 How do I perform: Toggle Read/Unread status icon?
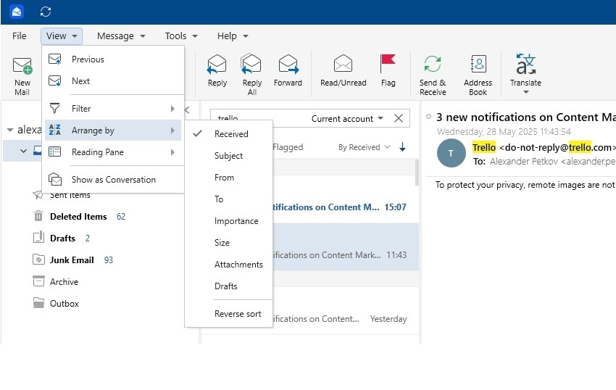click(x=343, y=65)
